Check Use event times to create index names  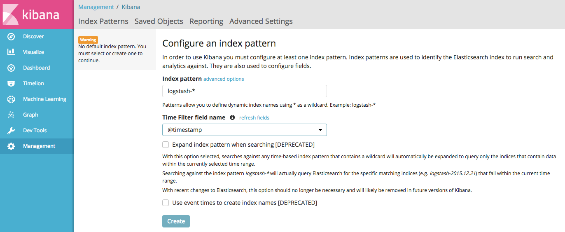pyautogui.click(x=166, y=203)
